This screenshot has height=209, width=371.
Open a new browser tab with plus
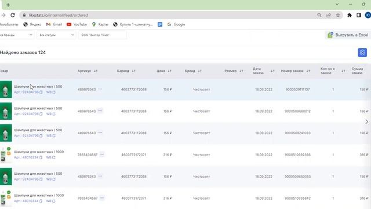[8, 5]
